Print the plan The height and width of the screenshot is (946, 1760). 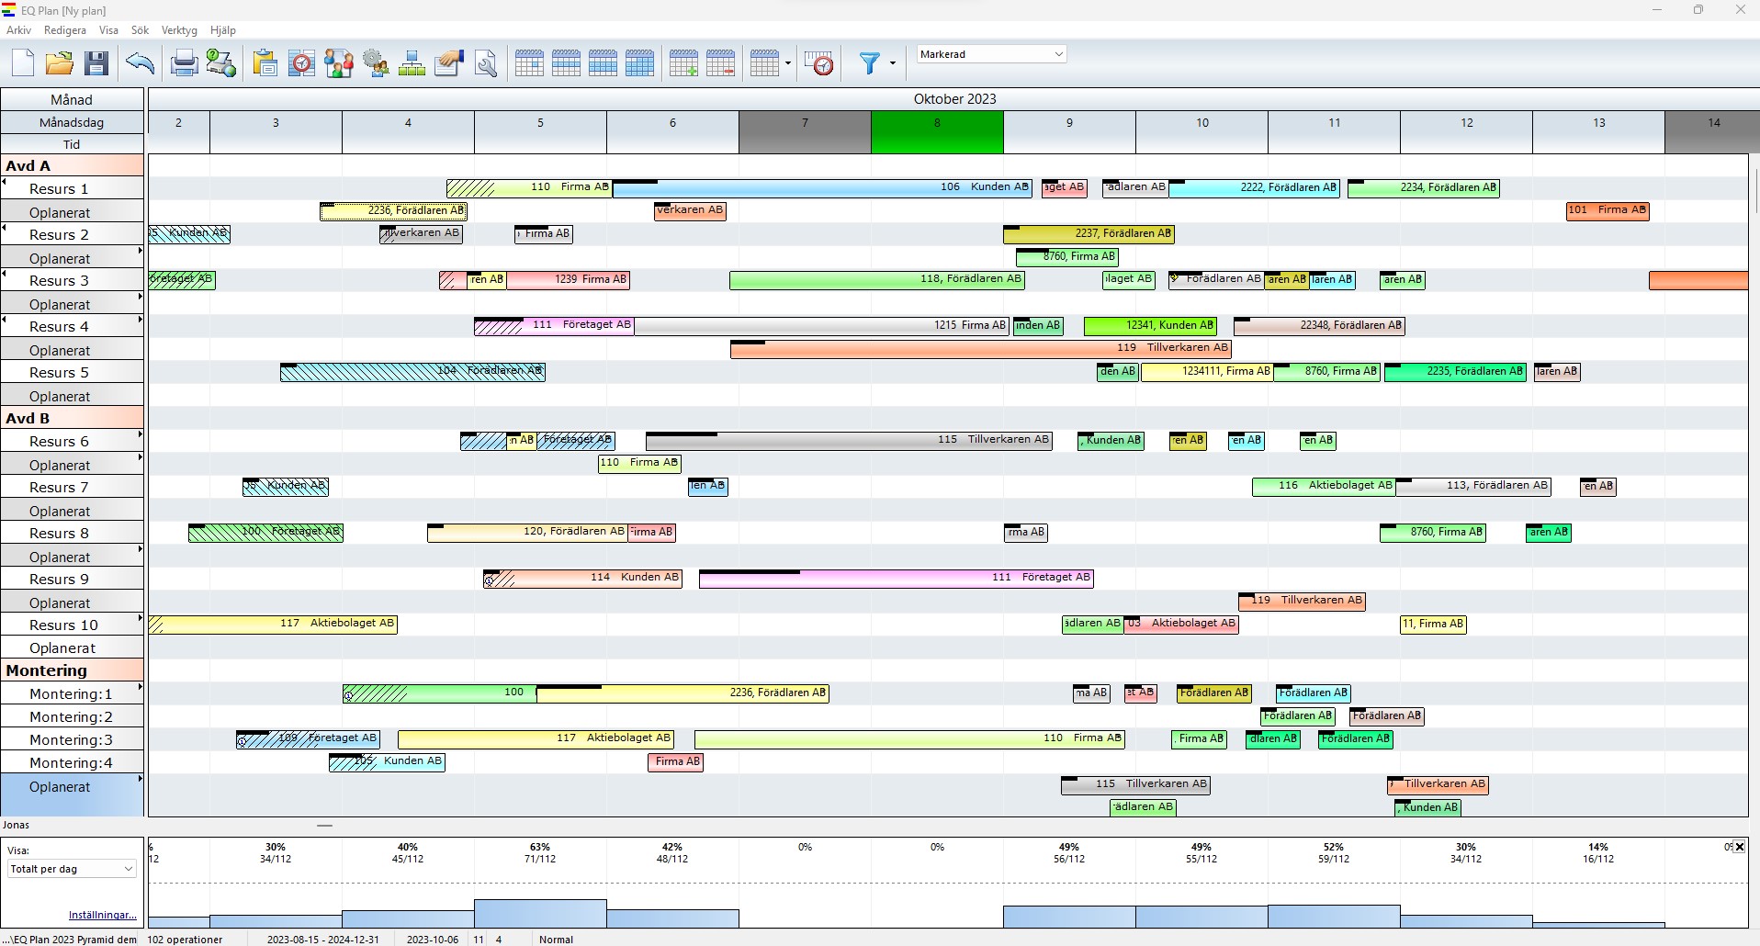pyautogui.click(x=183, y=62)
